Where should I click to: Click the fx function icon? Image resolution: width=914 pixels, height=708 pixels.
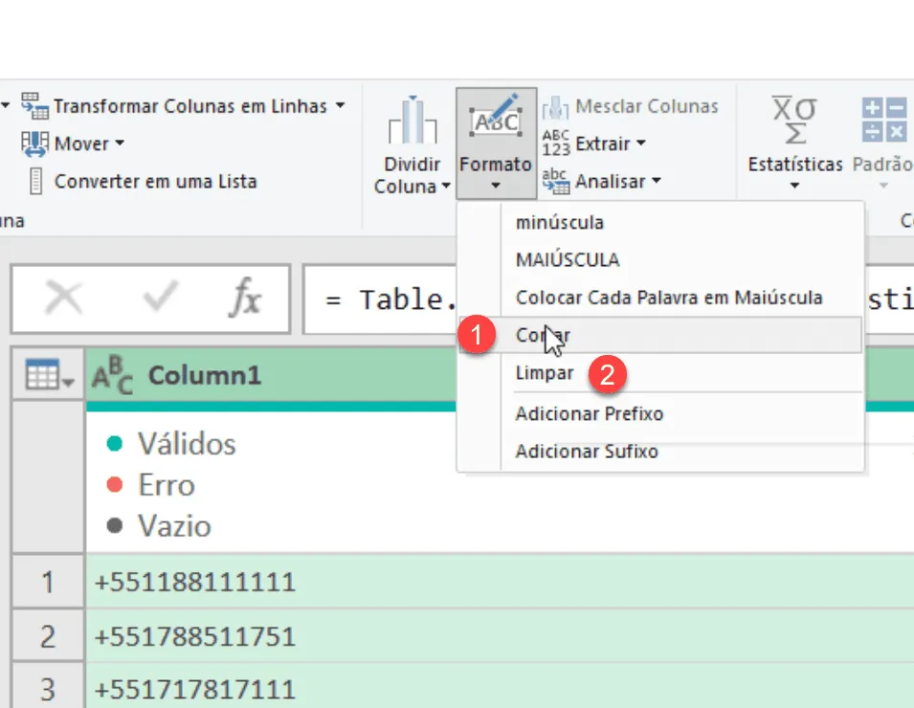point(245,298)
